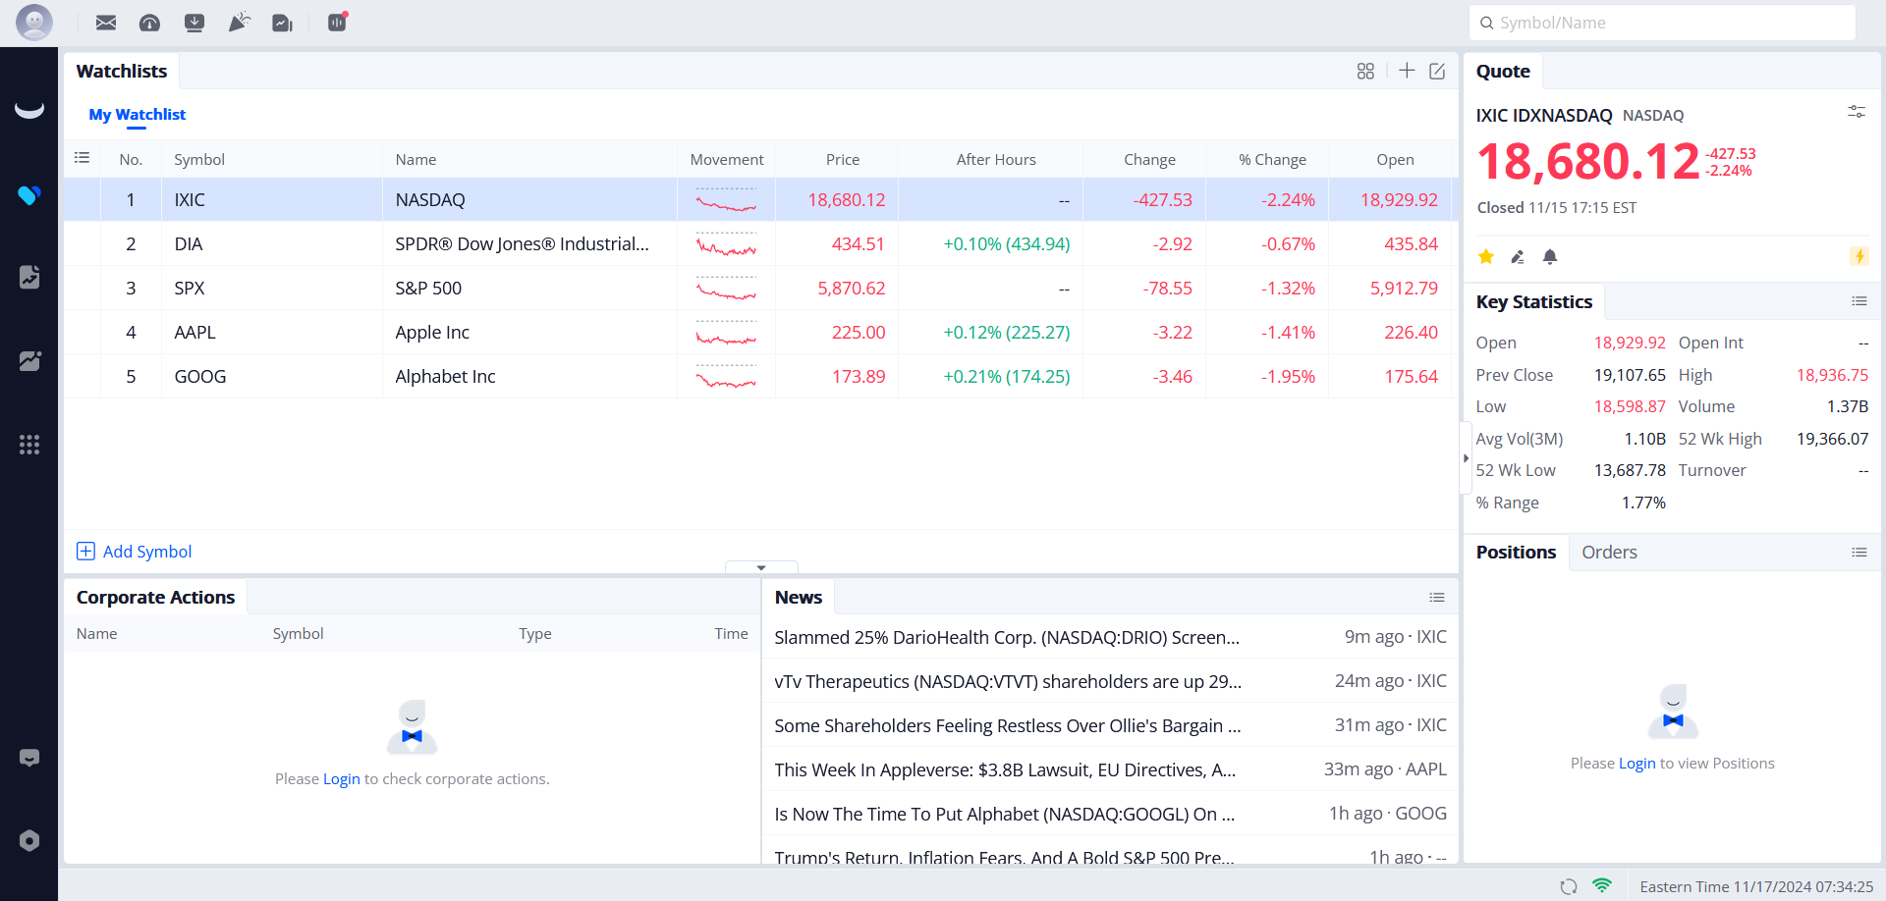Open Positions panel list menu icon
Image resolution: width=1886 pixels, height=901 pixels.
(x=1859, y=553)
